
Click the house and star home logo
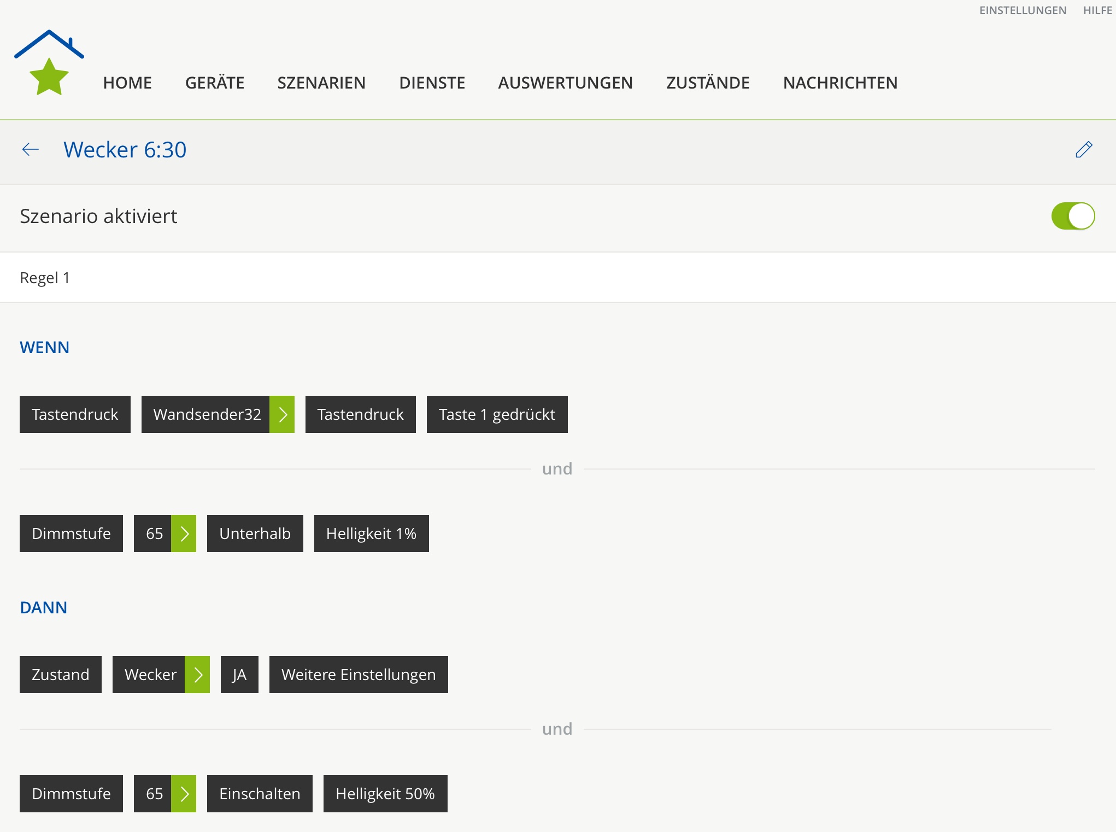(49, 63)
